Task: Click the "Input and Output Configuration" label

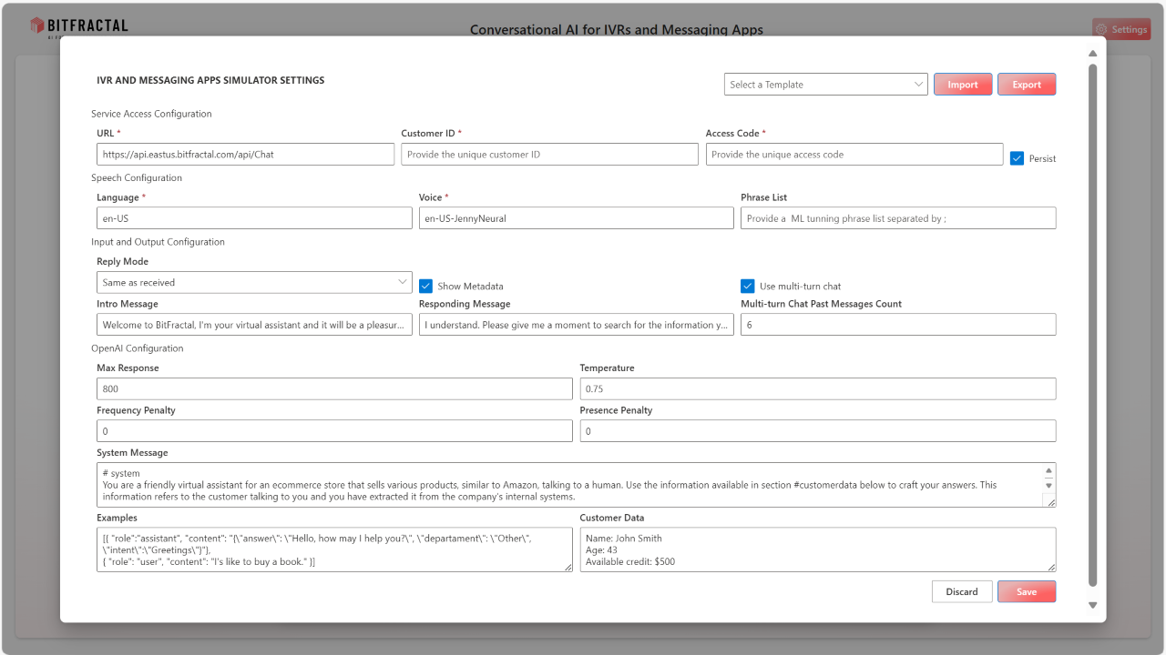Action: pyautogui.click(x=158, y=242)
